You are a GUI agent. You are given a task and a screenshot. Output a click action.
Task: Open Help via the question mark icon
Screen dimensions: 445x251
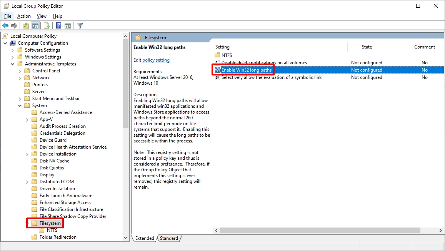pos(58,26)
